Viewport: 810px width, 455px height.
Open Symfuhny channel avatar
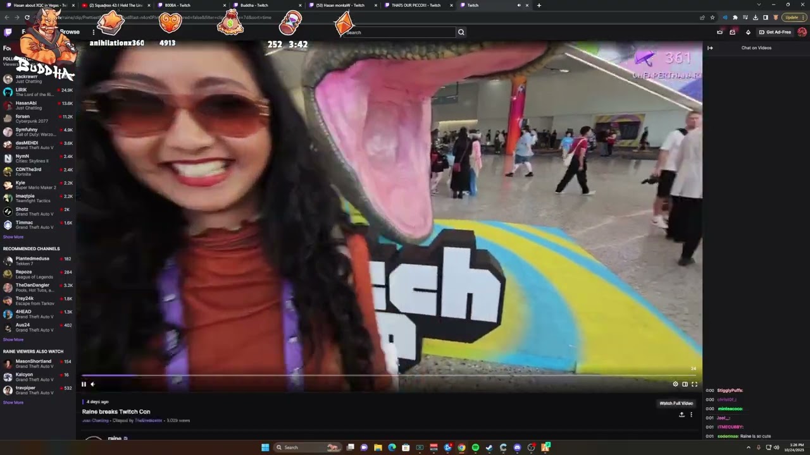8,132
